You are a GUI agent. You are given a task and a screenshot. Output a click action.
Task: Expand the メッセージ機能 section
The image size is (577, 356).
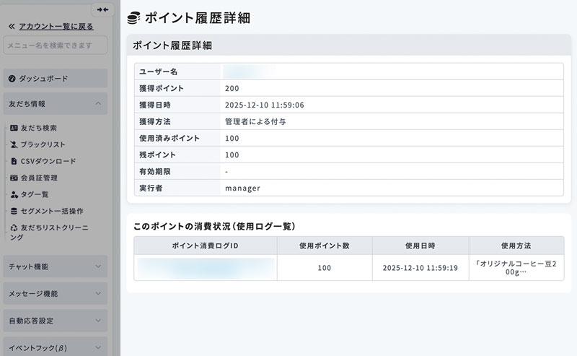click(98, 294)
